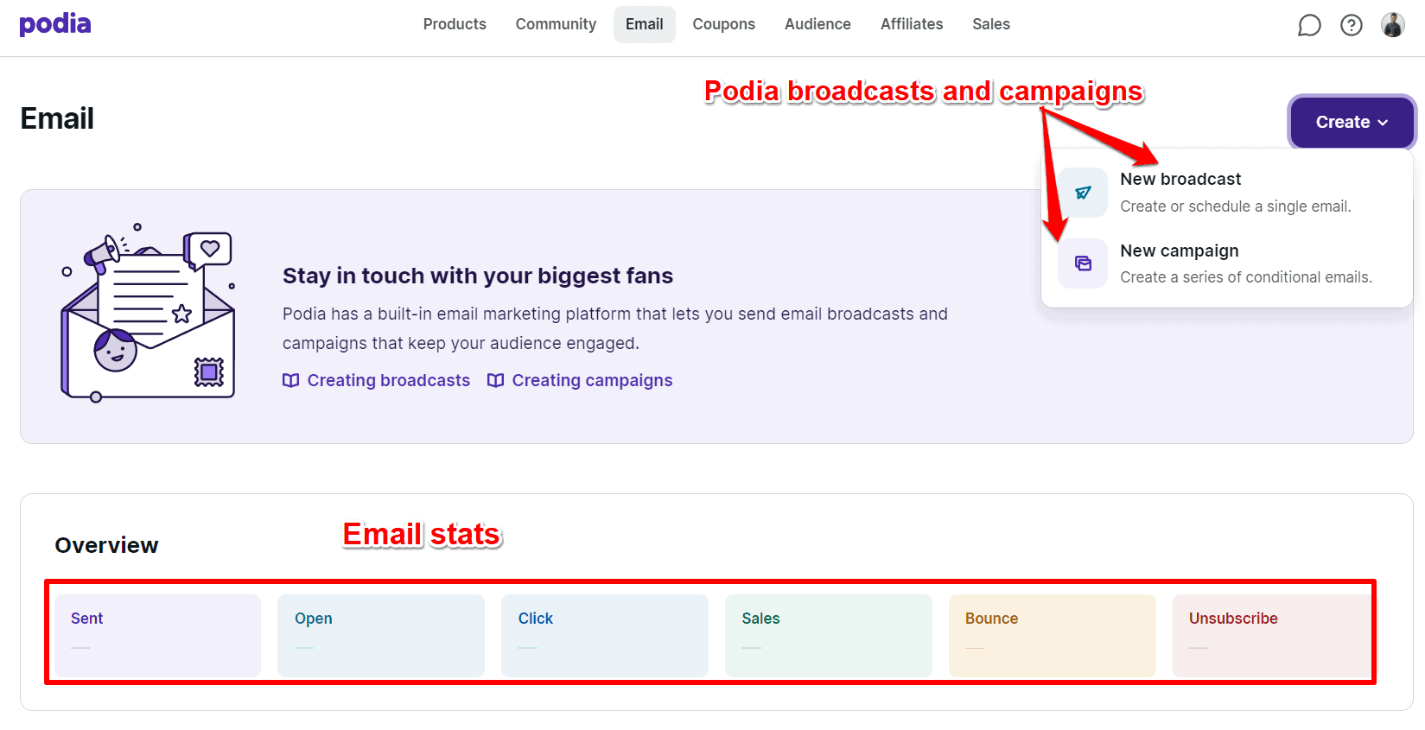Select the paper plane broadcast icon
Image resolution: width=1425 pixels, height=730 pixels.
pos(1082,192)
